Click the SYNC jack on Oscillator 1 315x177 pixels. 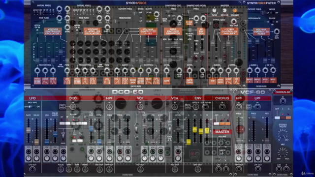[x=67, y=27]
